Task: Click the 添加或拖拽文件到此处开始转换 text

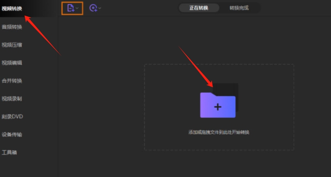Action: (x=219, y=132)
